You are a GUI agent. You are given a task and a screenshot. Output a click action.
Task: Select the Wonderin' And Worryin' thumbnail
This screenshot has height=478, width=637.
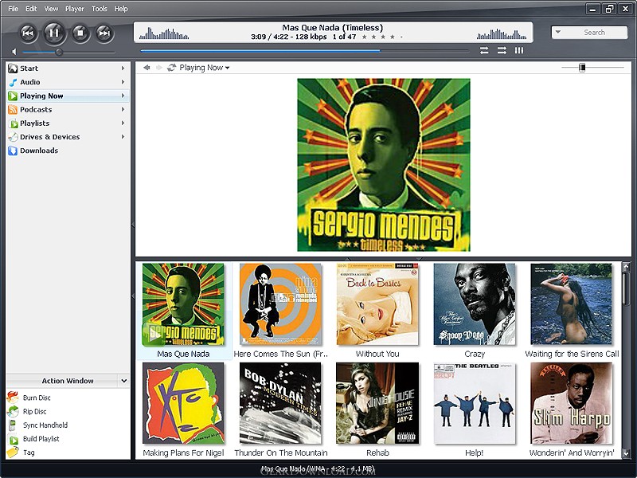point(572,403)
